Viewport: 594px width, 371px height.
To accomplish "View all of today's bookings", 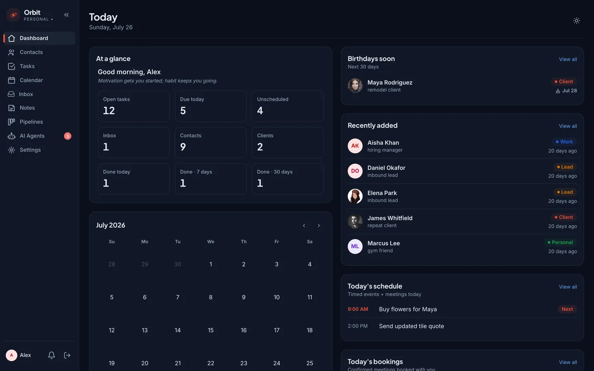I will pos(568,362).
